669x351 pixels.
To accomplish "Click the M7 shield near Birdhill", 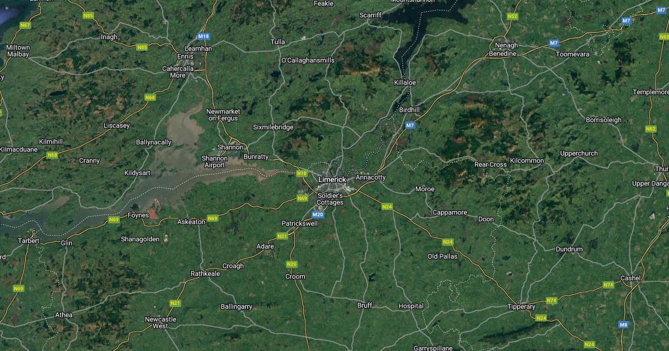I will [410, 125].
